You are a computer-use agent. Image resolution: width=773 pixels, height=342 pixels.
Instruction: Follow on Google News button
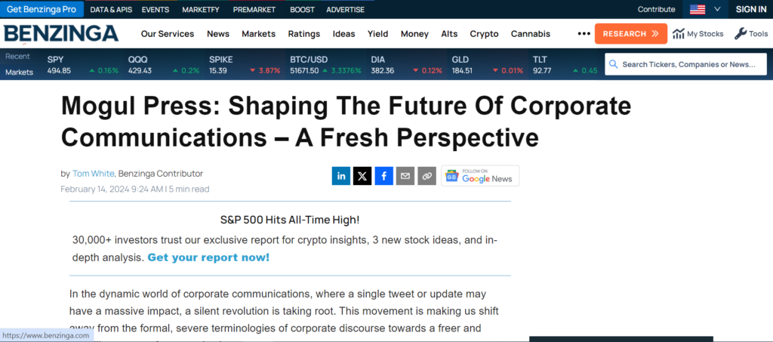480,176
